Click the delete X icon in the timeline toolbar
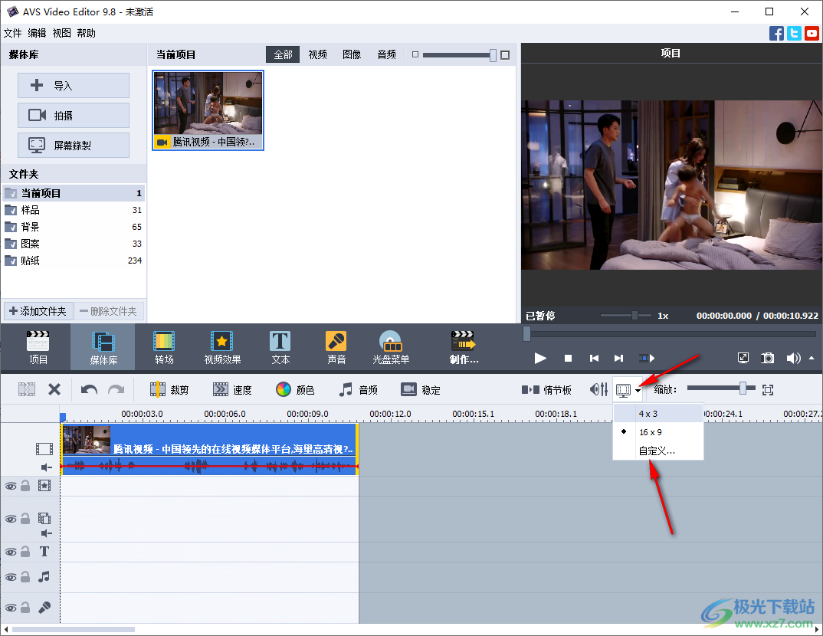Screen dimensions: 823x636 [x=54, y=389]
